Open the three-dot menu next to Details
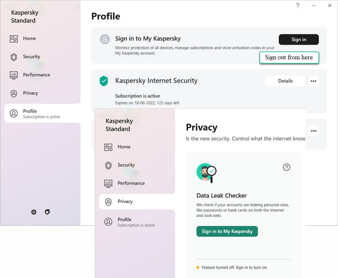Screen dimensions: 338x278 (x=314, y=81)
